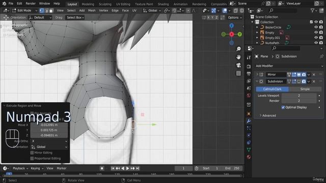Select Catmull-Clark subdivision type

click(x=272, y=89)
